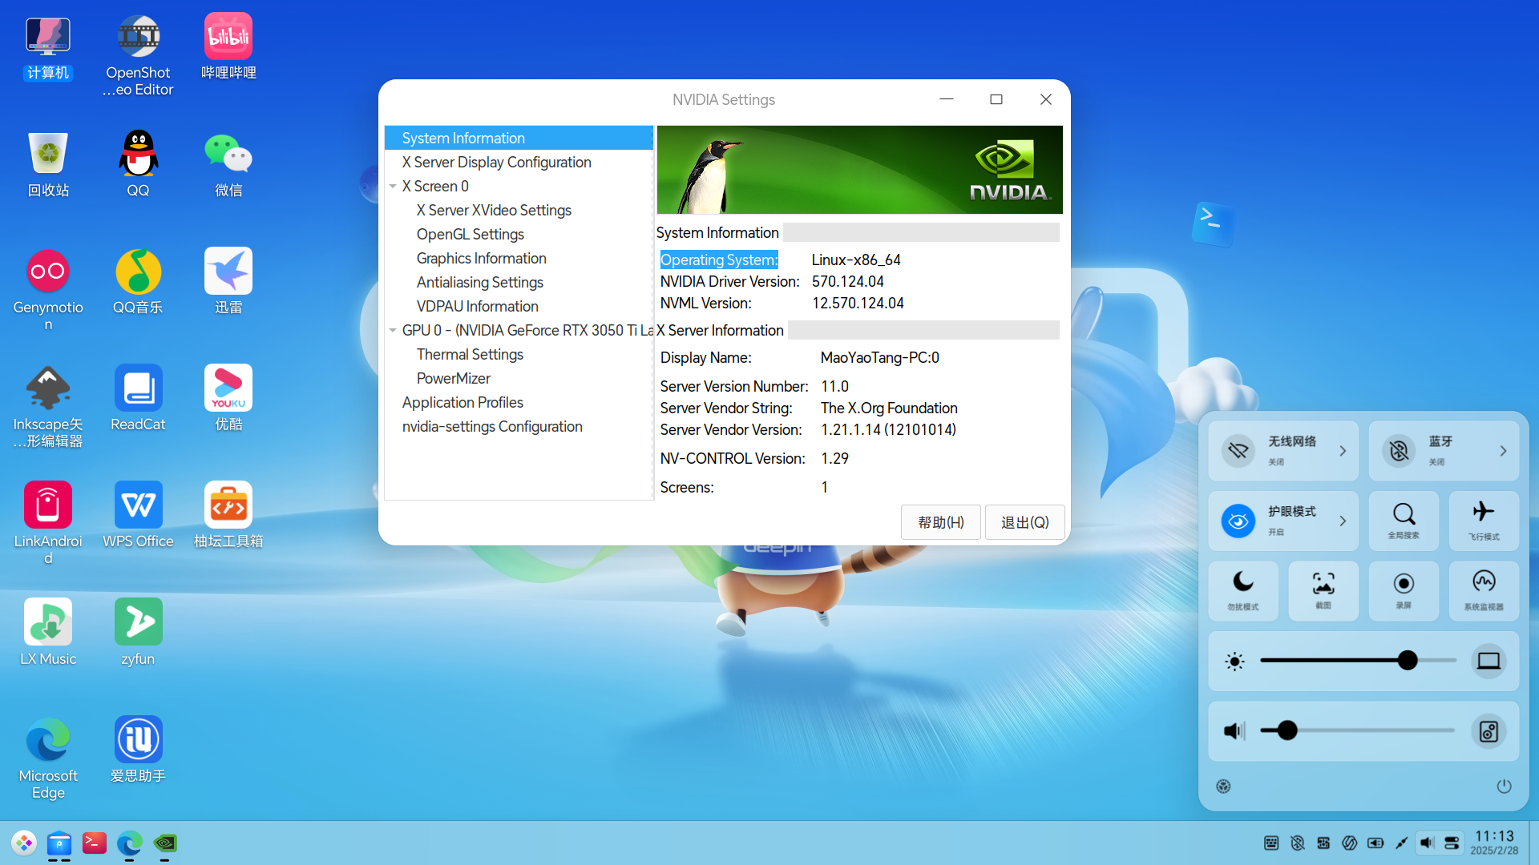This screenshot has height=865, width=1539.
Task: Click the 退出(Q) quit button
Action: (x=1024, y=522)
